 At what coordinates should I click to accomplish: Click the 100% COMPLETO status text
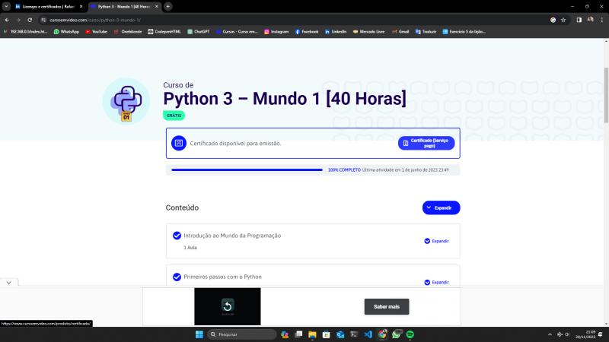click(344, 169)
